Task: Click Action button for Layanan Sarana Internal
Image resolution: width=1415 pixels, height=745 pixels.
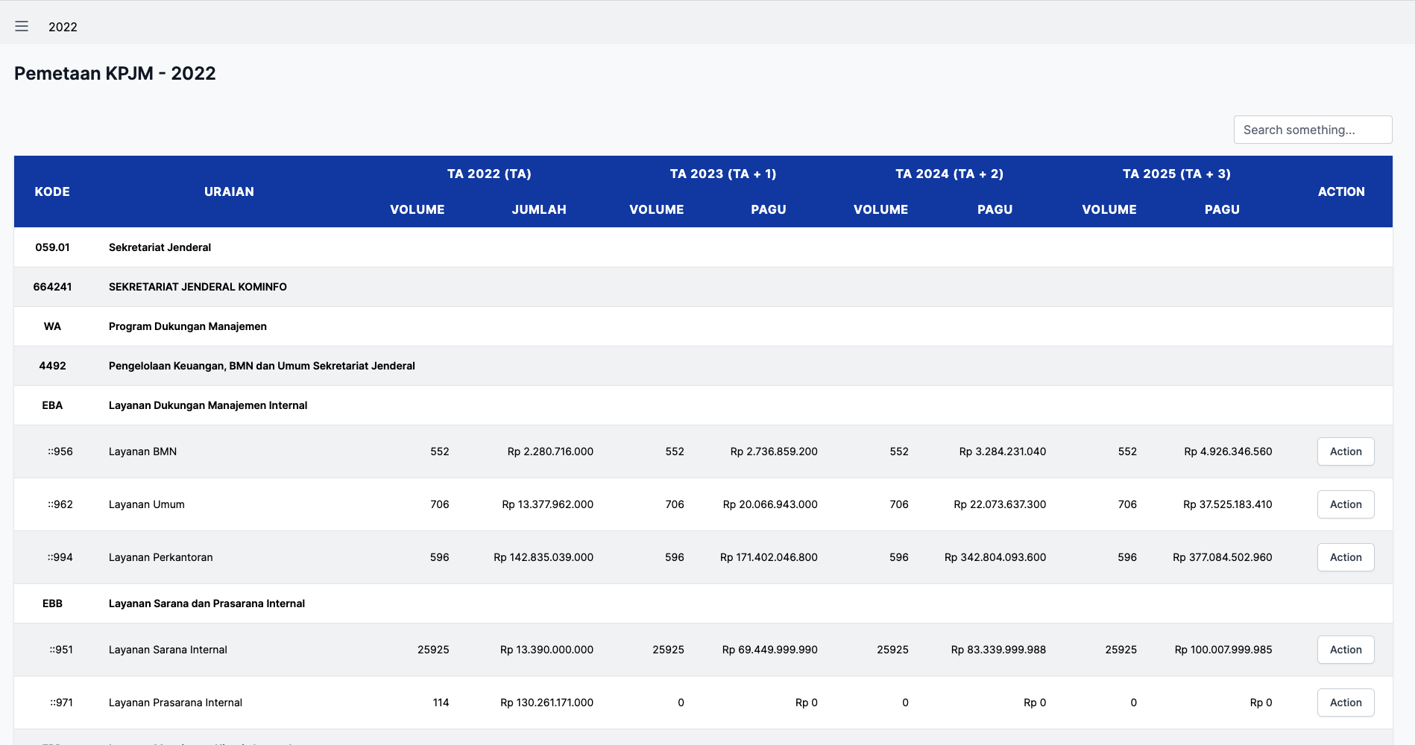Action: click(1345, 650)
